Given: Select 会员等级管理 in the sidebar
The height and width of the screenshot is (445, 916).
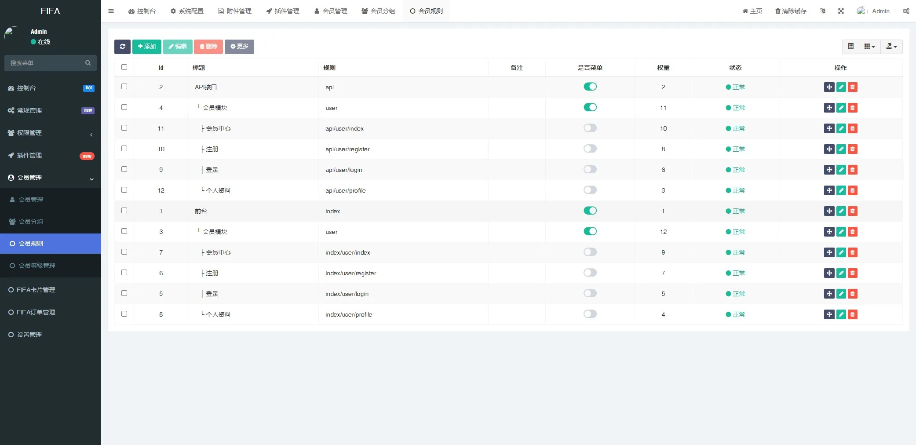Looking at the screenshot, I should click(51, 266).
